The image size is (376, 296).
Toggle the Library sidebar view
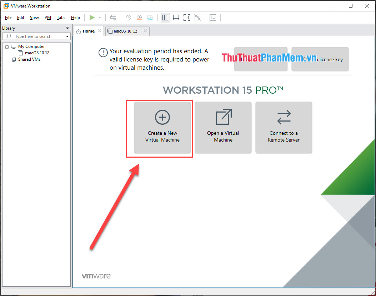coord(165,18)
